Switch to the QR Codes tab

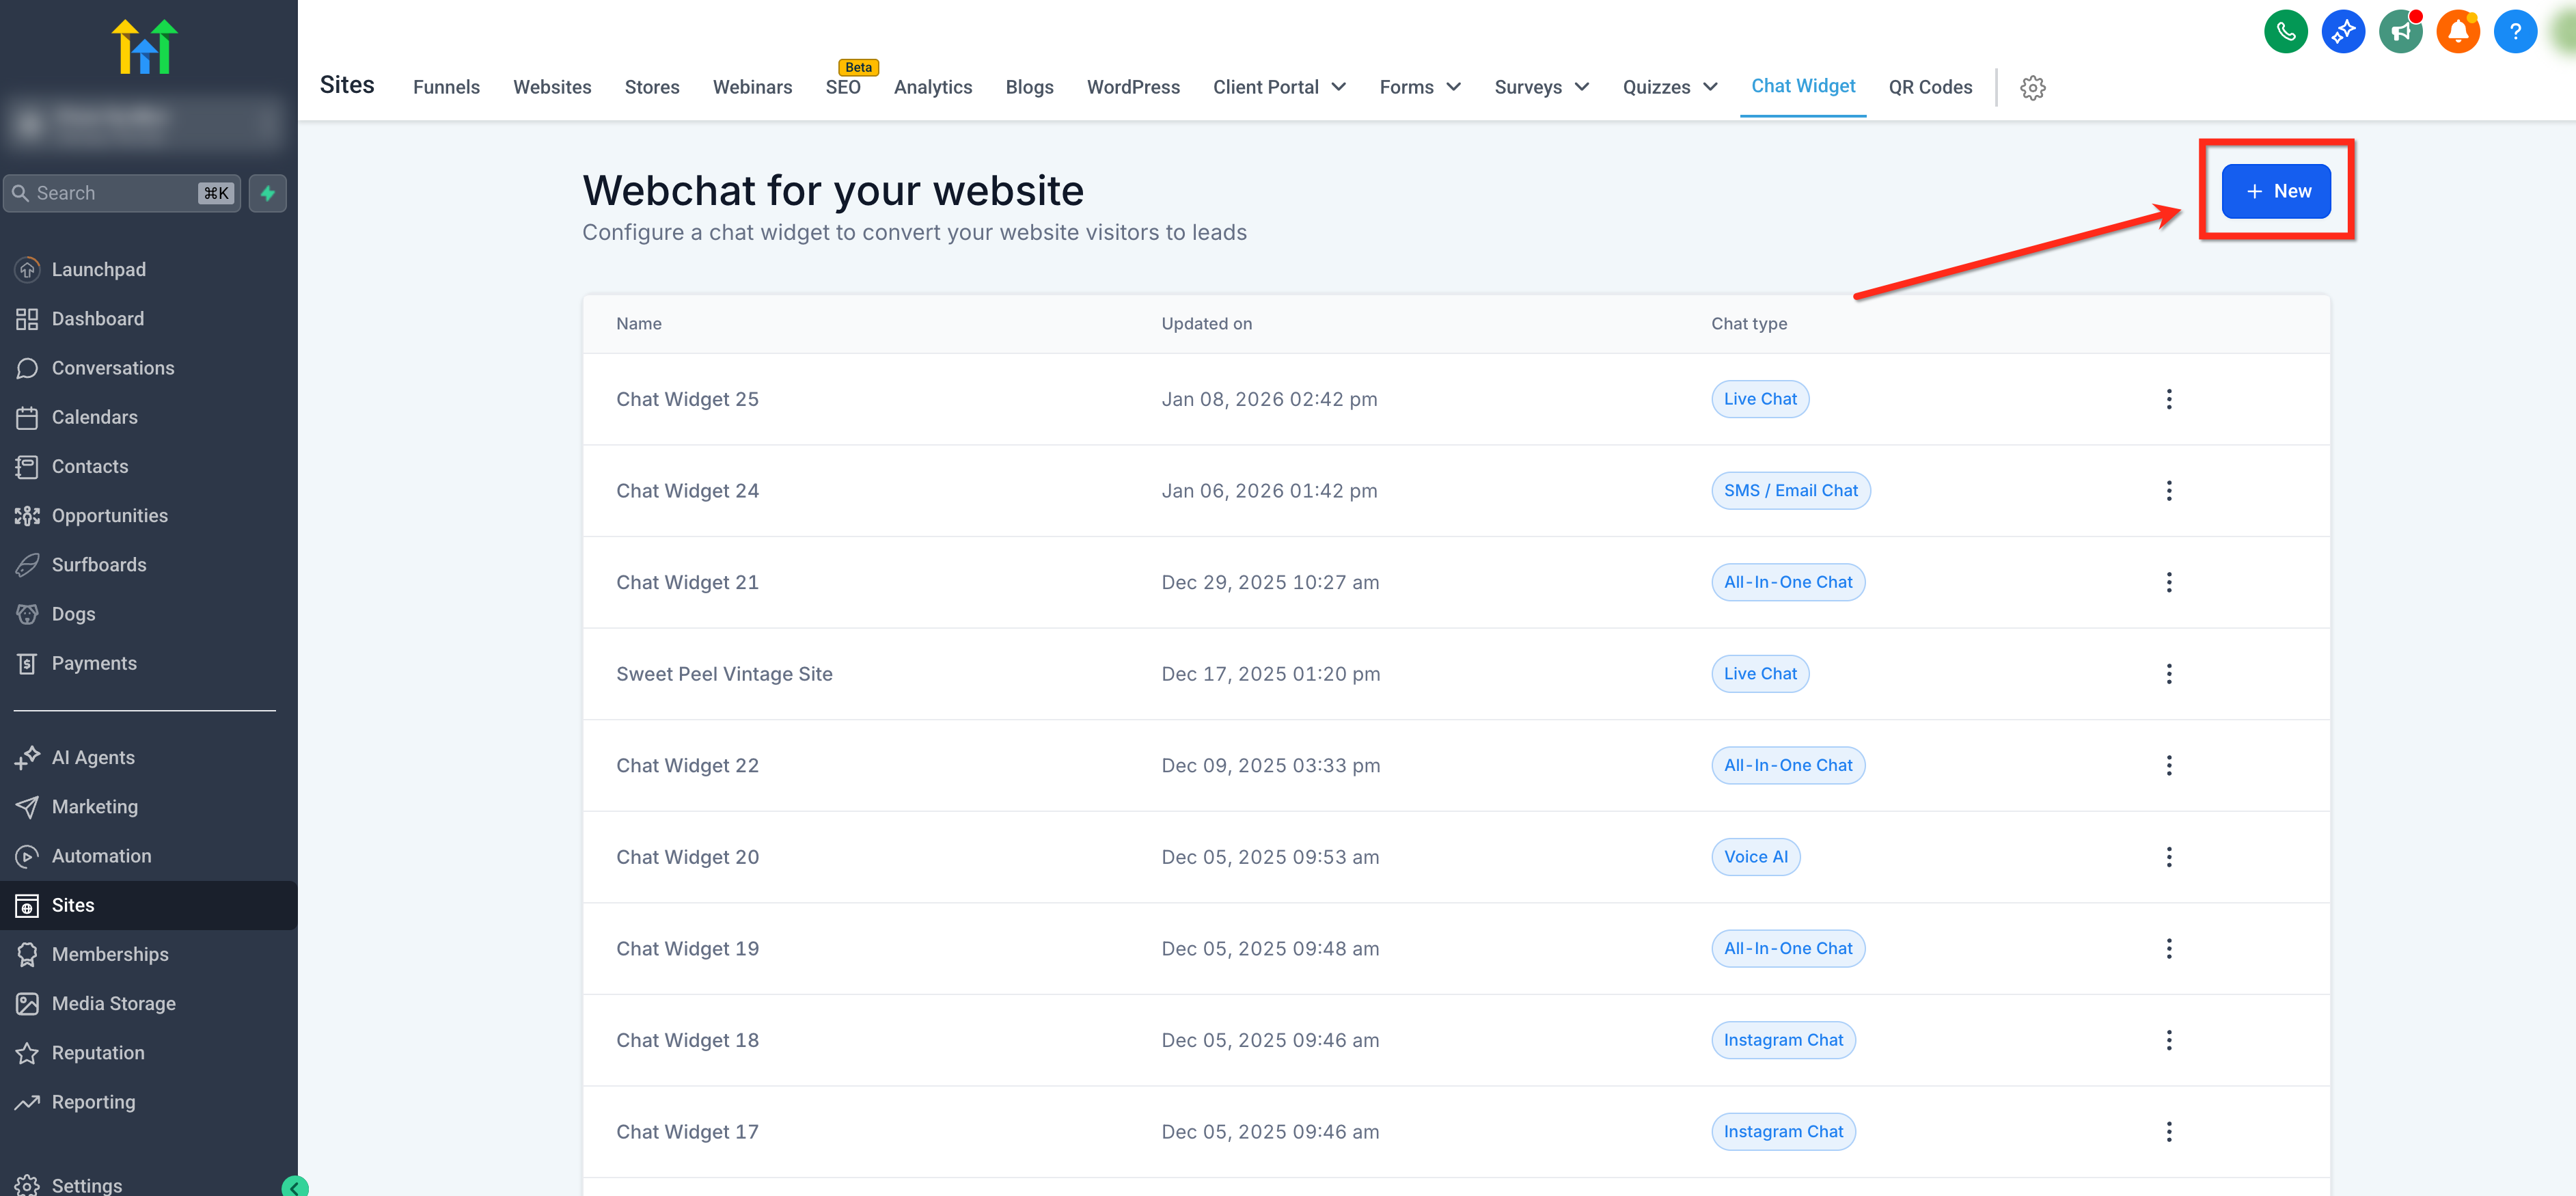click(x=1929, y=87)
